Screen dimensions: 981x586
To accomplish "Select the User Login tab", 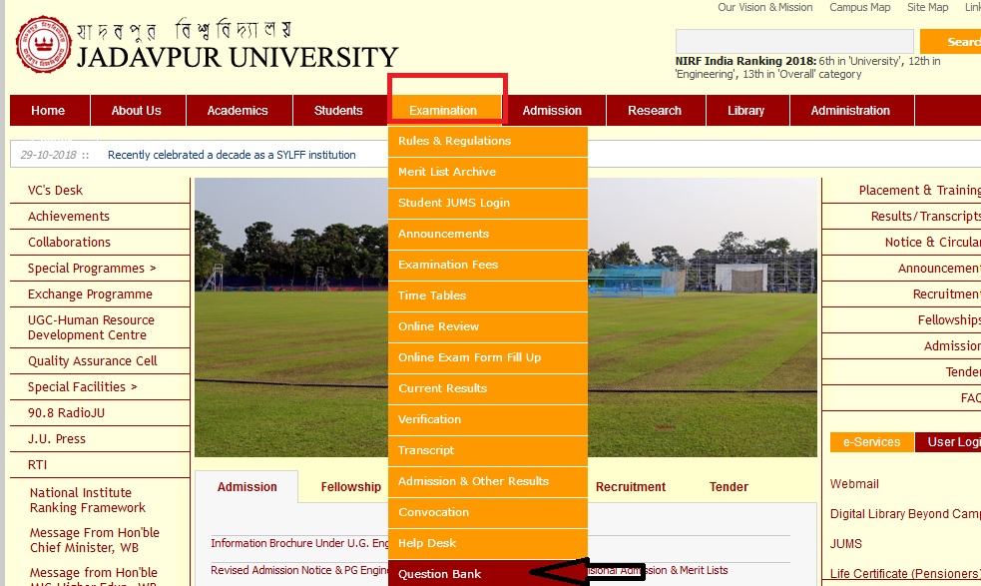I will coord(948,442).
